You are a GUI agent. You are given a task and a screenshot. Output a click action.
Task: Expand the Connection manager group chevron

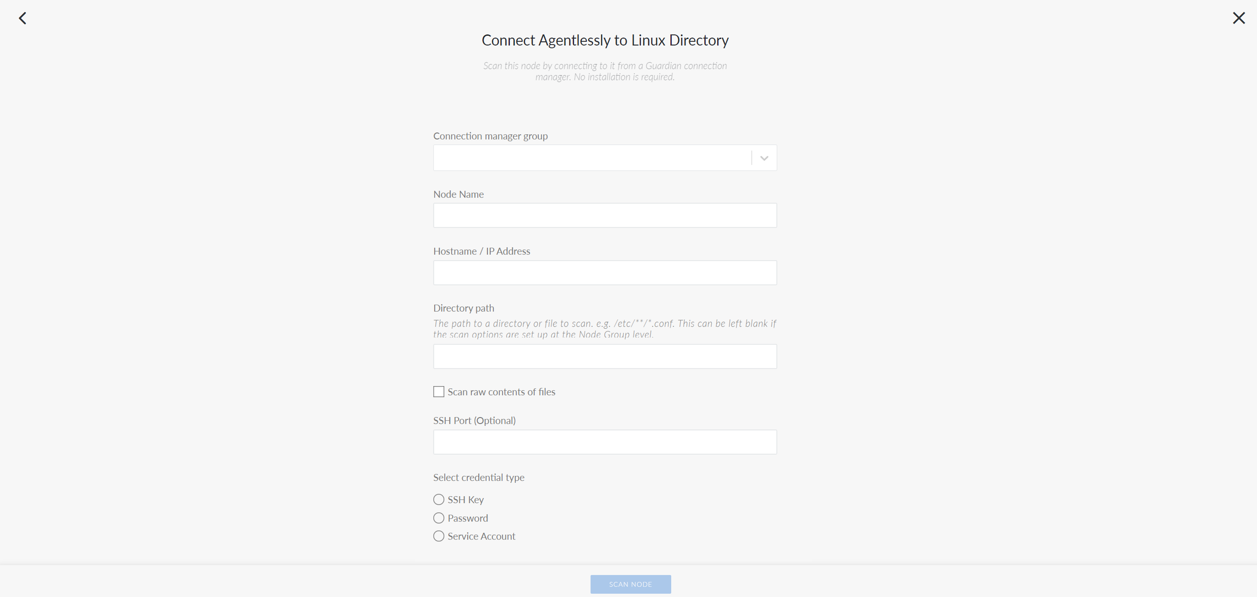pyautogui.click(x=764, y=158)
